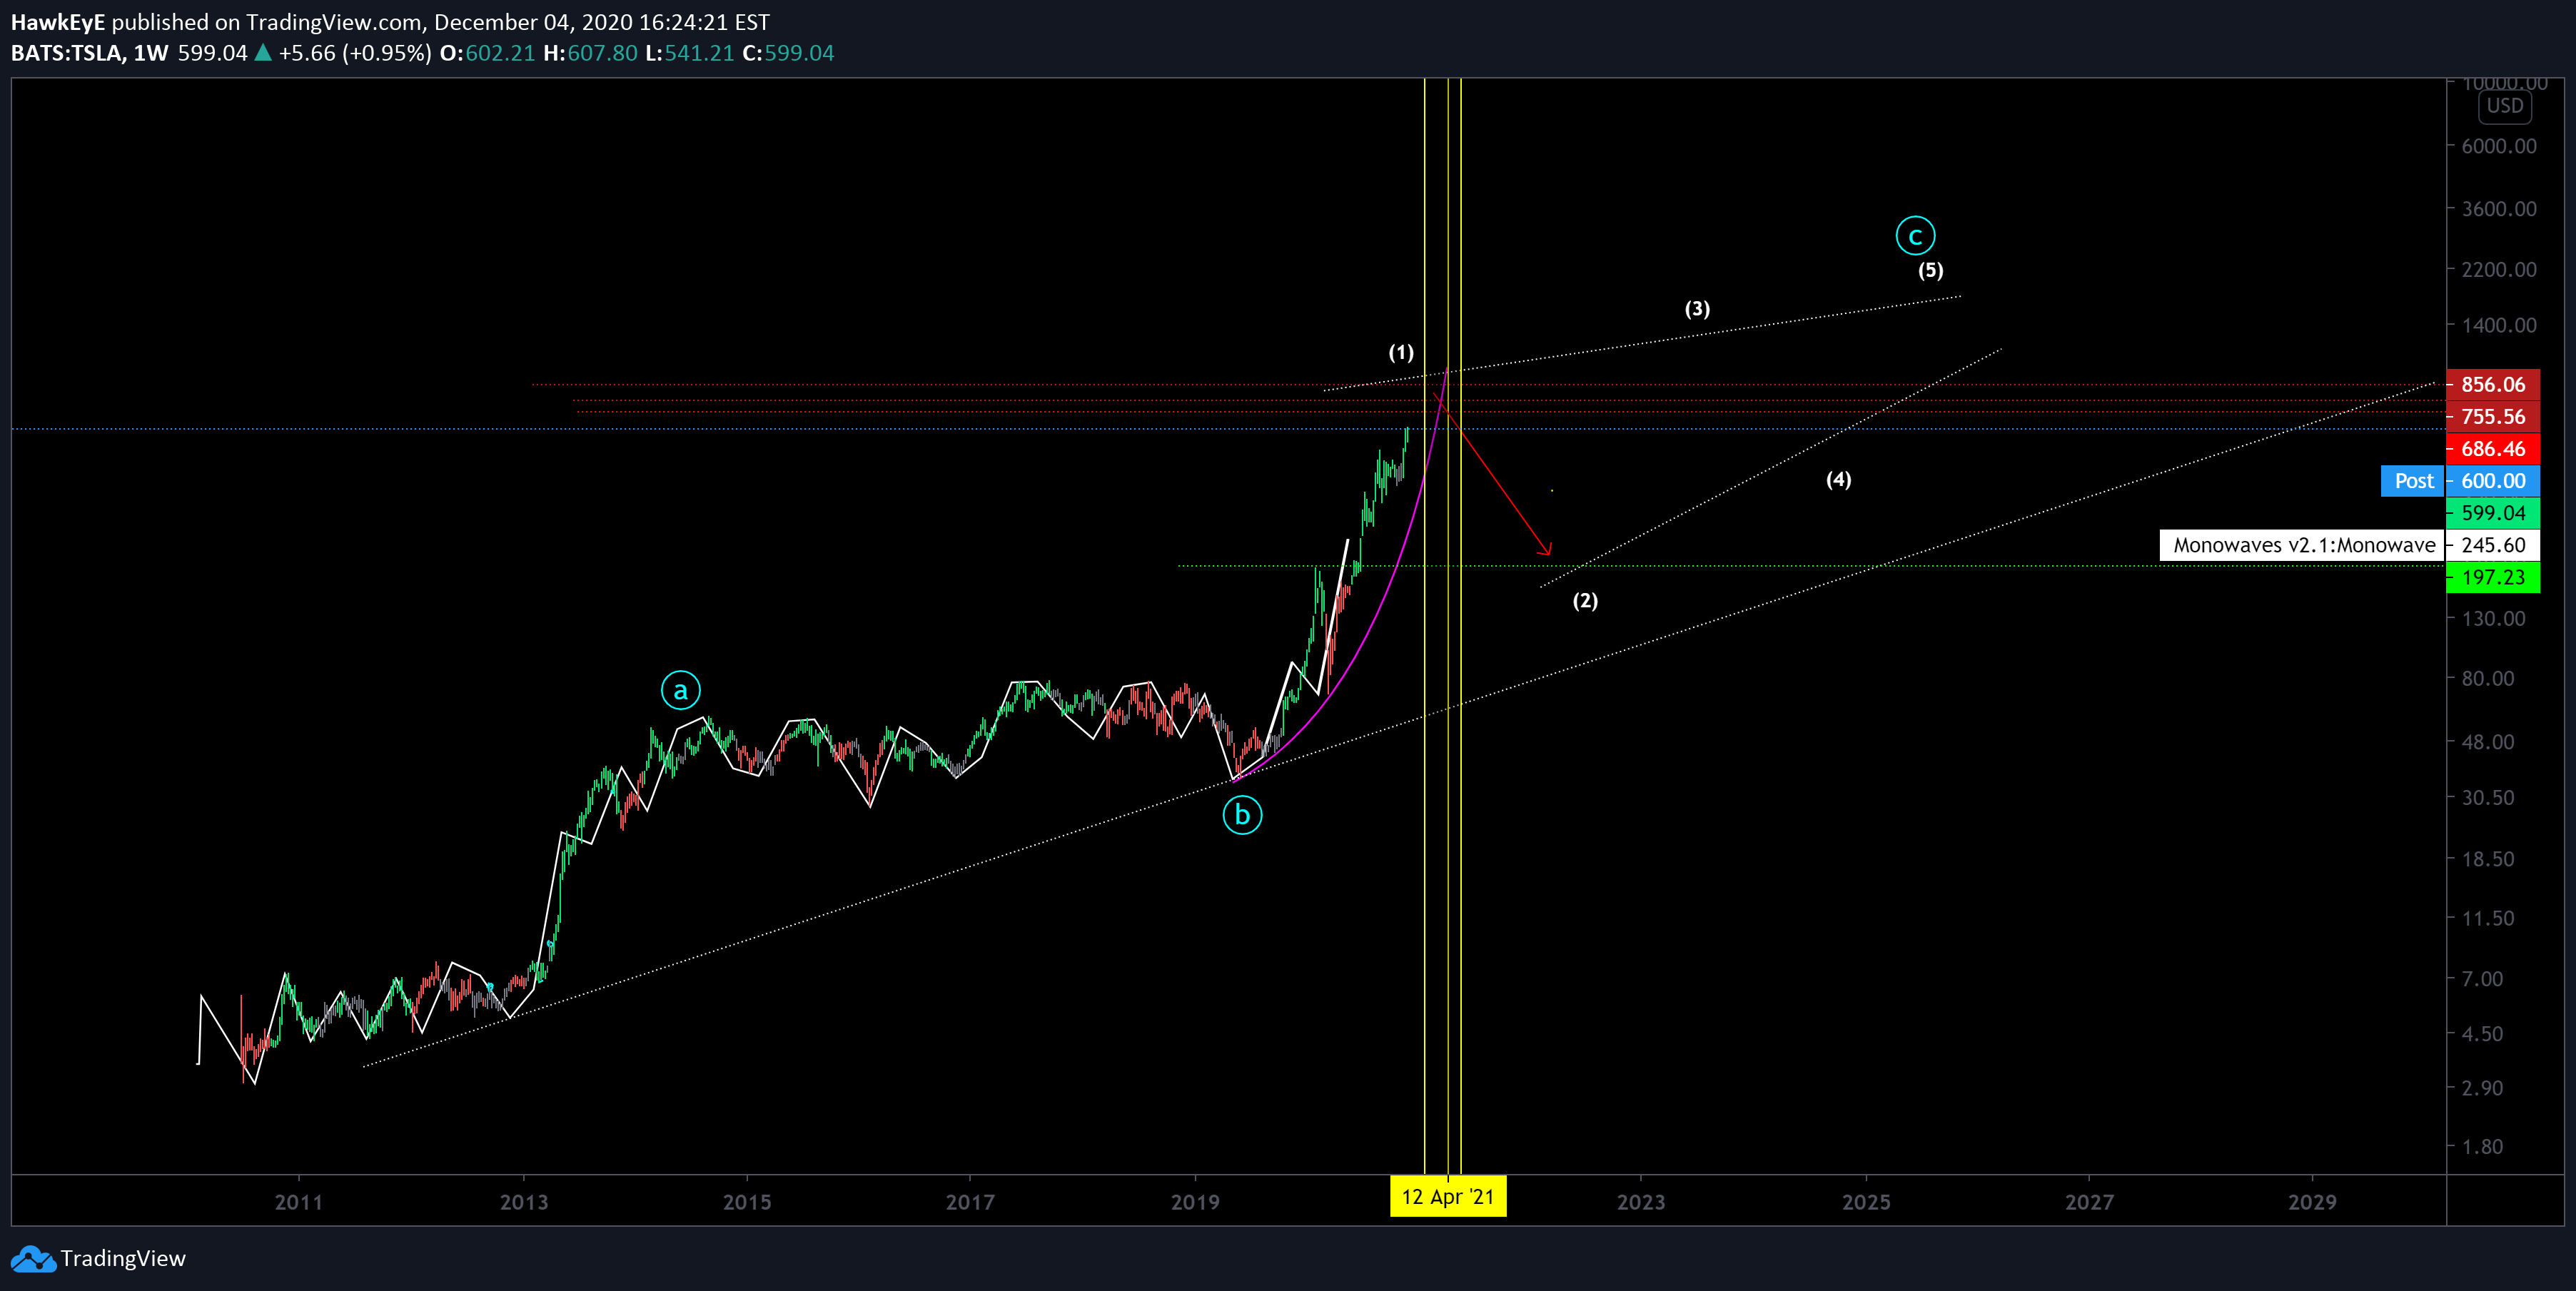Viewport: 2576px width, 1291px height.
Task: Click the 2200.00 price axis tick
Action: (2499, 269)
